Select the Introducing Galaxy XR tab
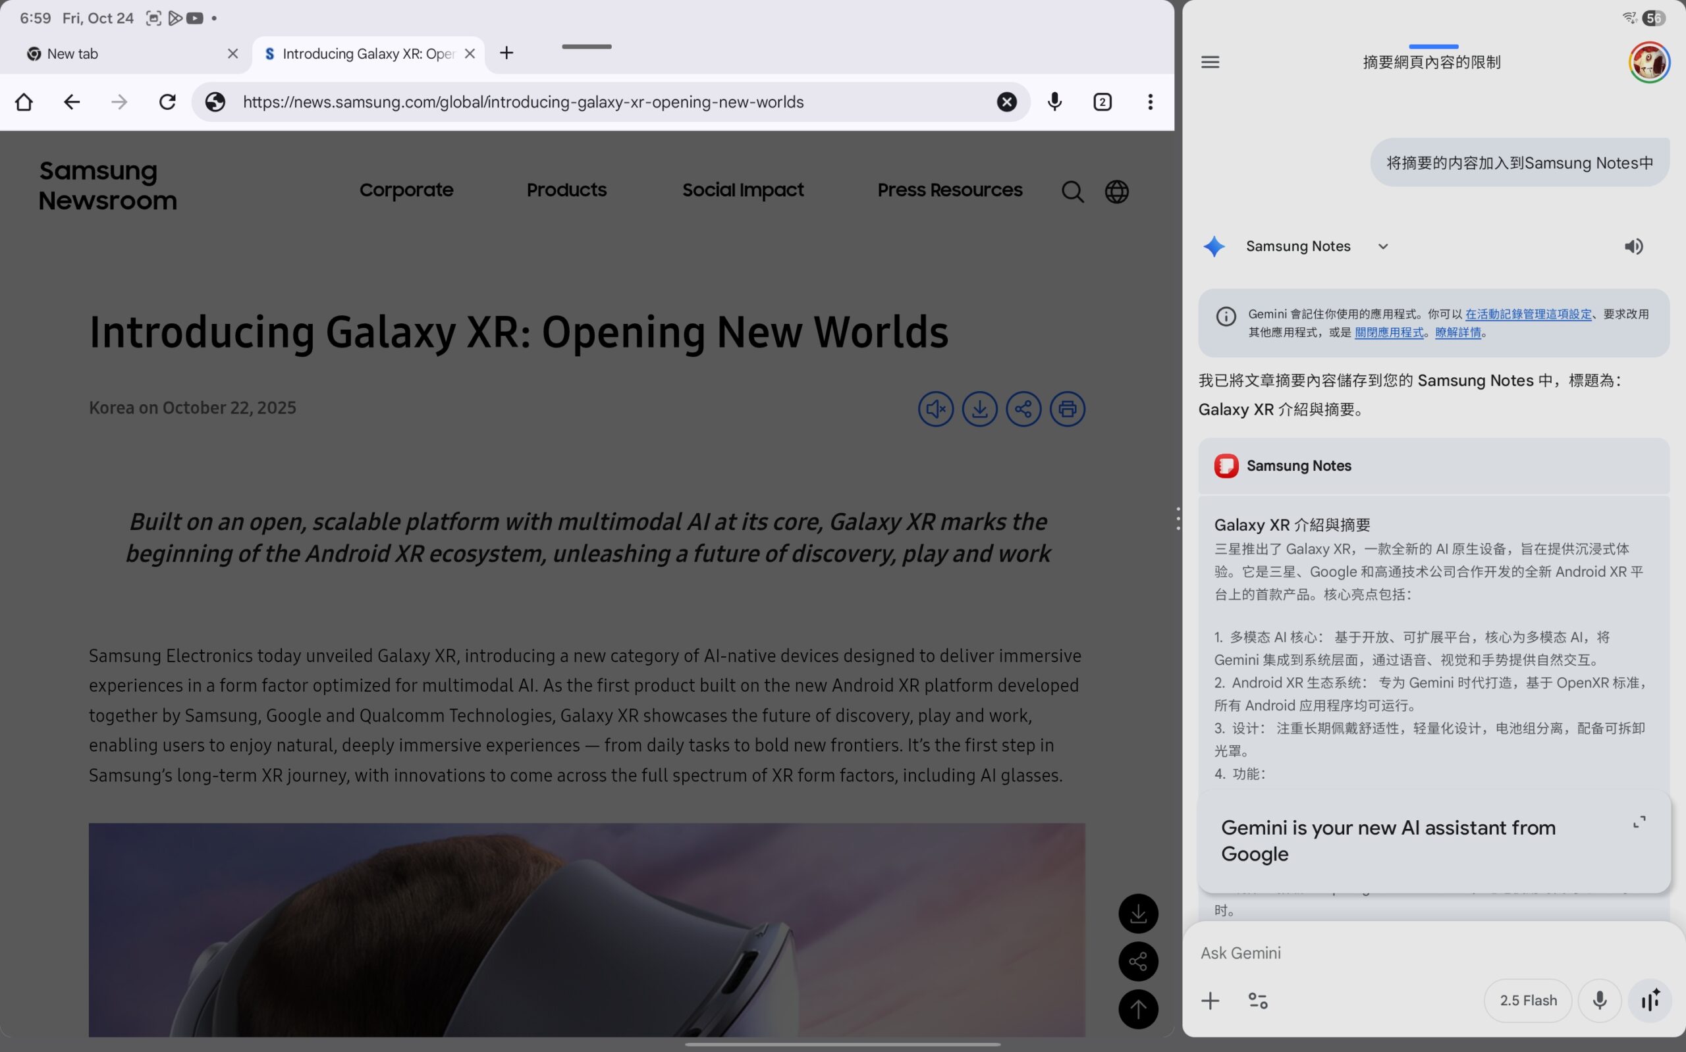The width and height of the screenshot is (1686, 1052). [x=368, y=54]
